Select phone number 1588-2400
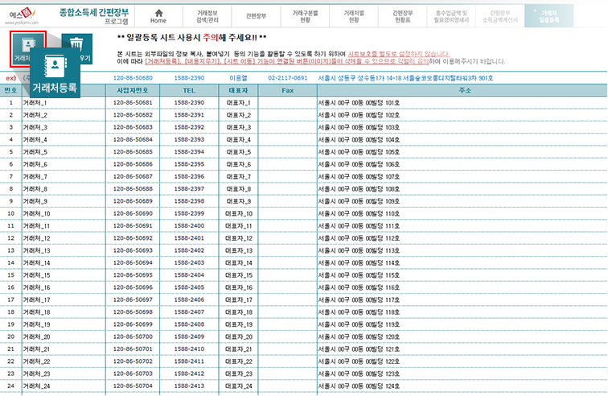The width and height of the screenshot is (608, 396). [x=189, y=226]
